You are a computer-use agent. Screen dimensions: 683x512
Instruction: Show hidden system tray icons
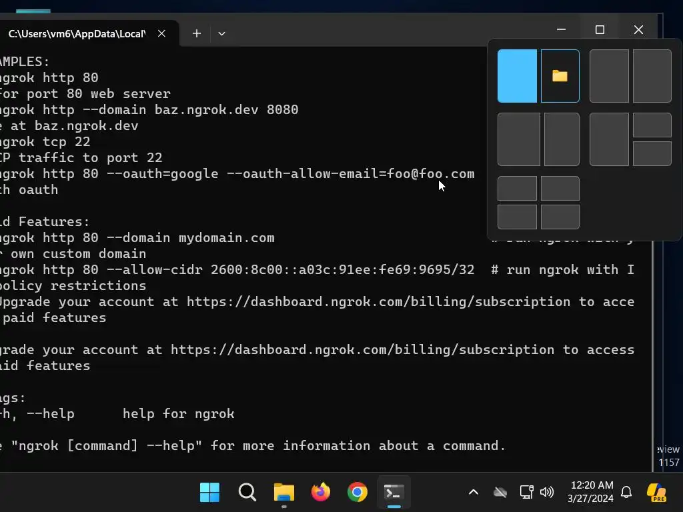coord(474,493)
